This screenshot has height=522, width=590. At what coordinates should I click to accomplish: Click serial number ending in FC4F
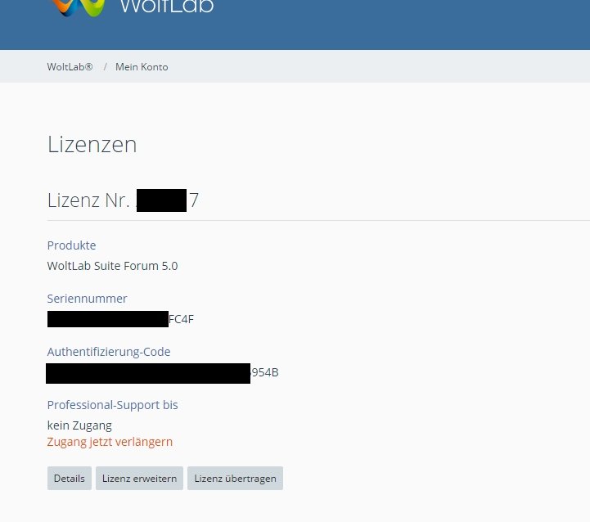coord(120,319)
